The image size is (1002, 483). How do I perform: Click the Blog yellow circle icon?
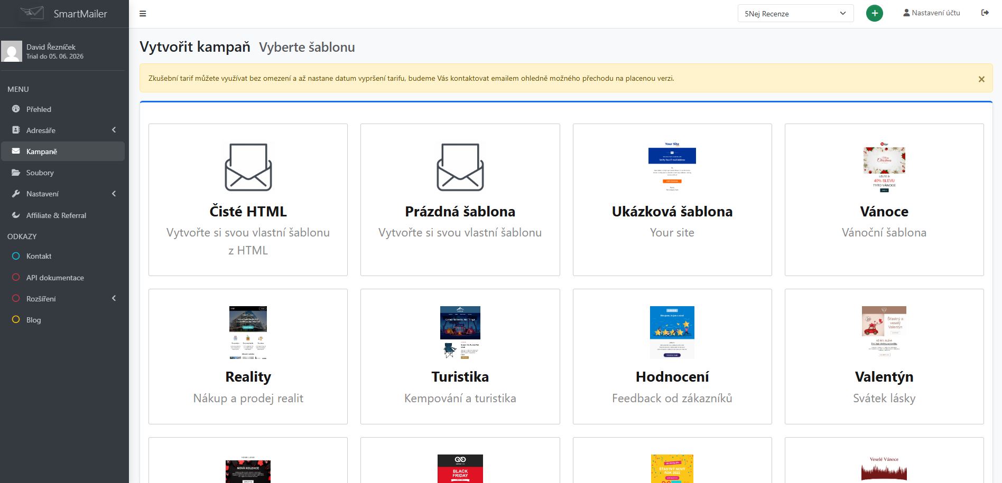(16, 319)
